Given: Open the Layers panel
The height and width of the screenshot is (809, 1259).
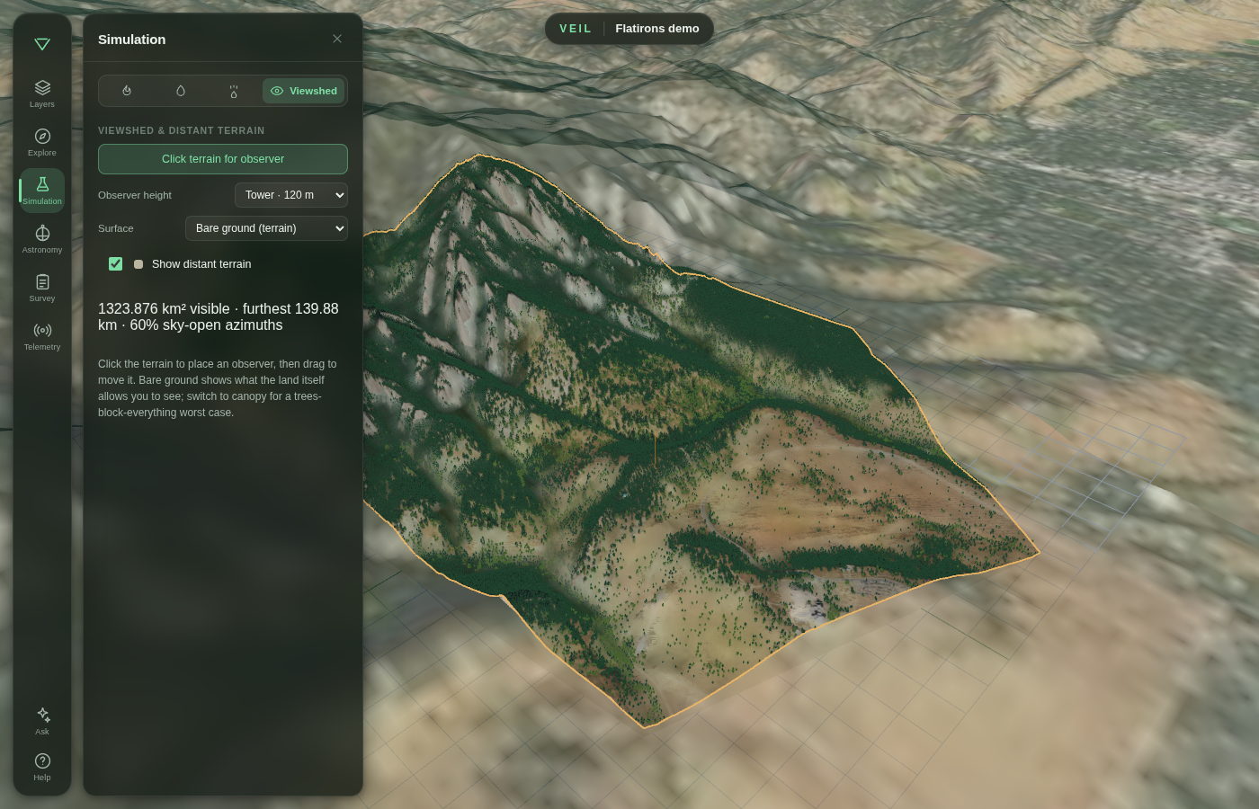Looking at the screenshot, I should [x=42, y=93].
